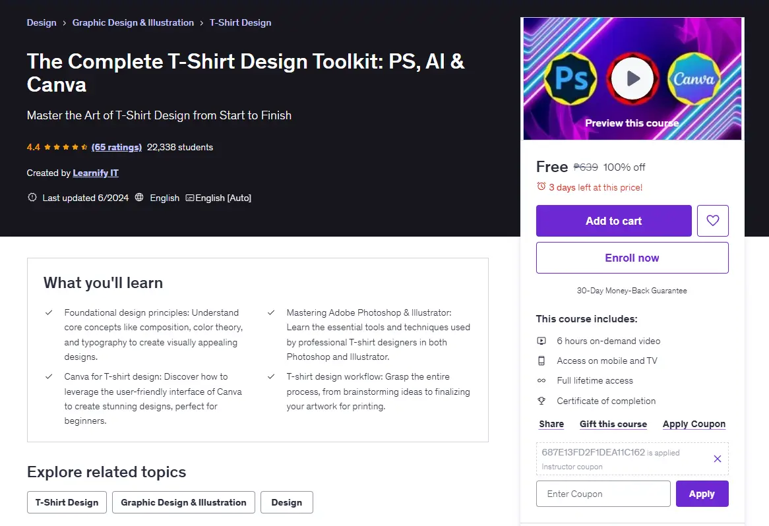Open Graphic Design & Illustration breadcrumb
The image size is (769, 526).
pos(133,22)
